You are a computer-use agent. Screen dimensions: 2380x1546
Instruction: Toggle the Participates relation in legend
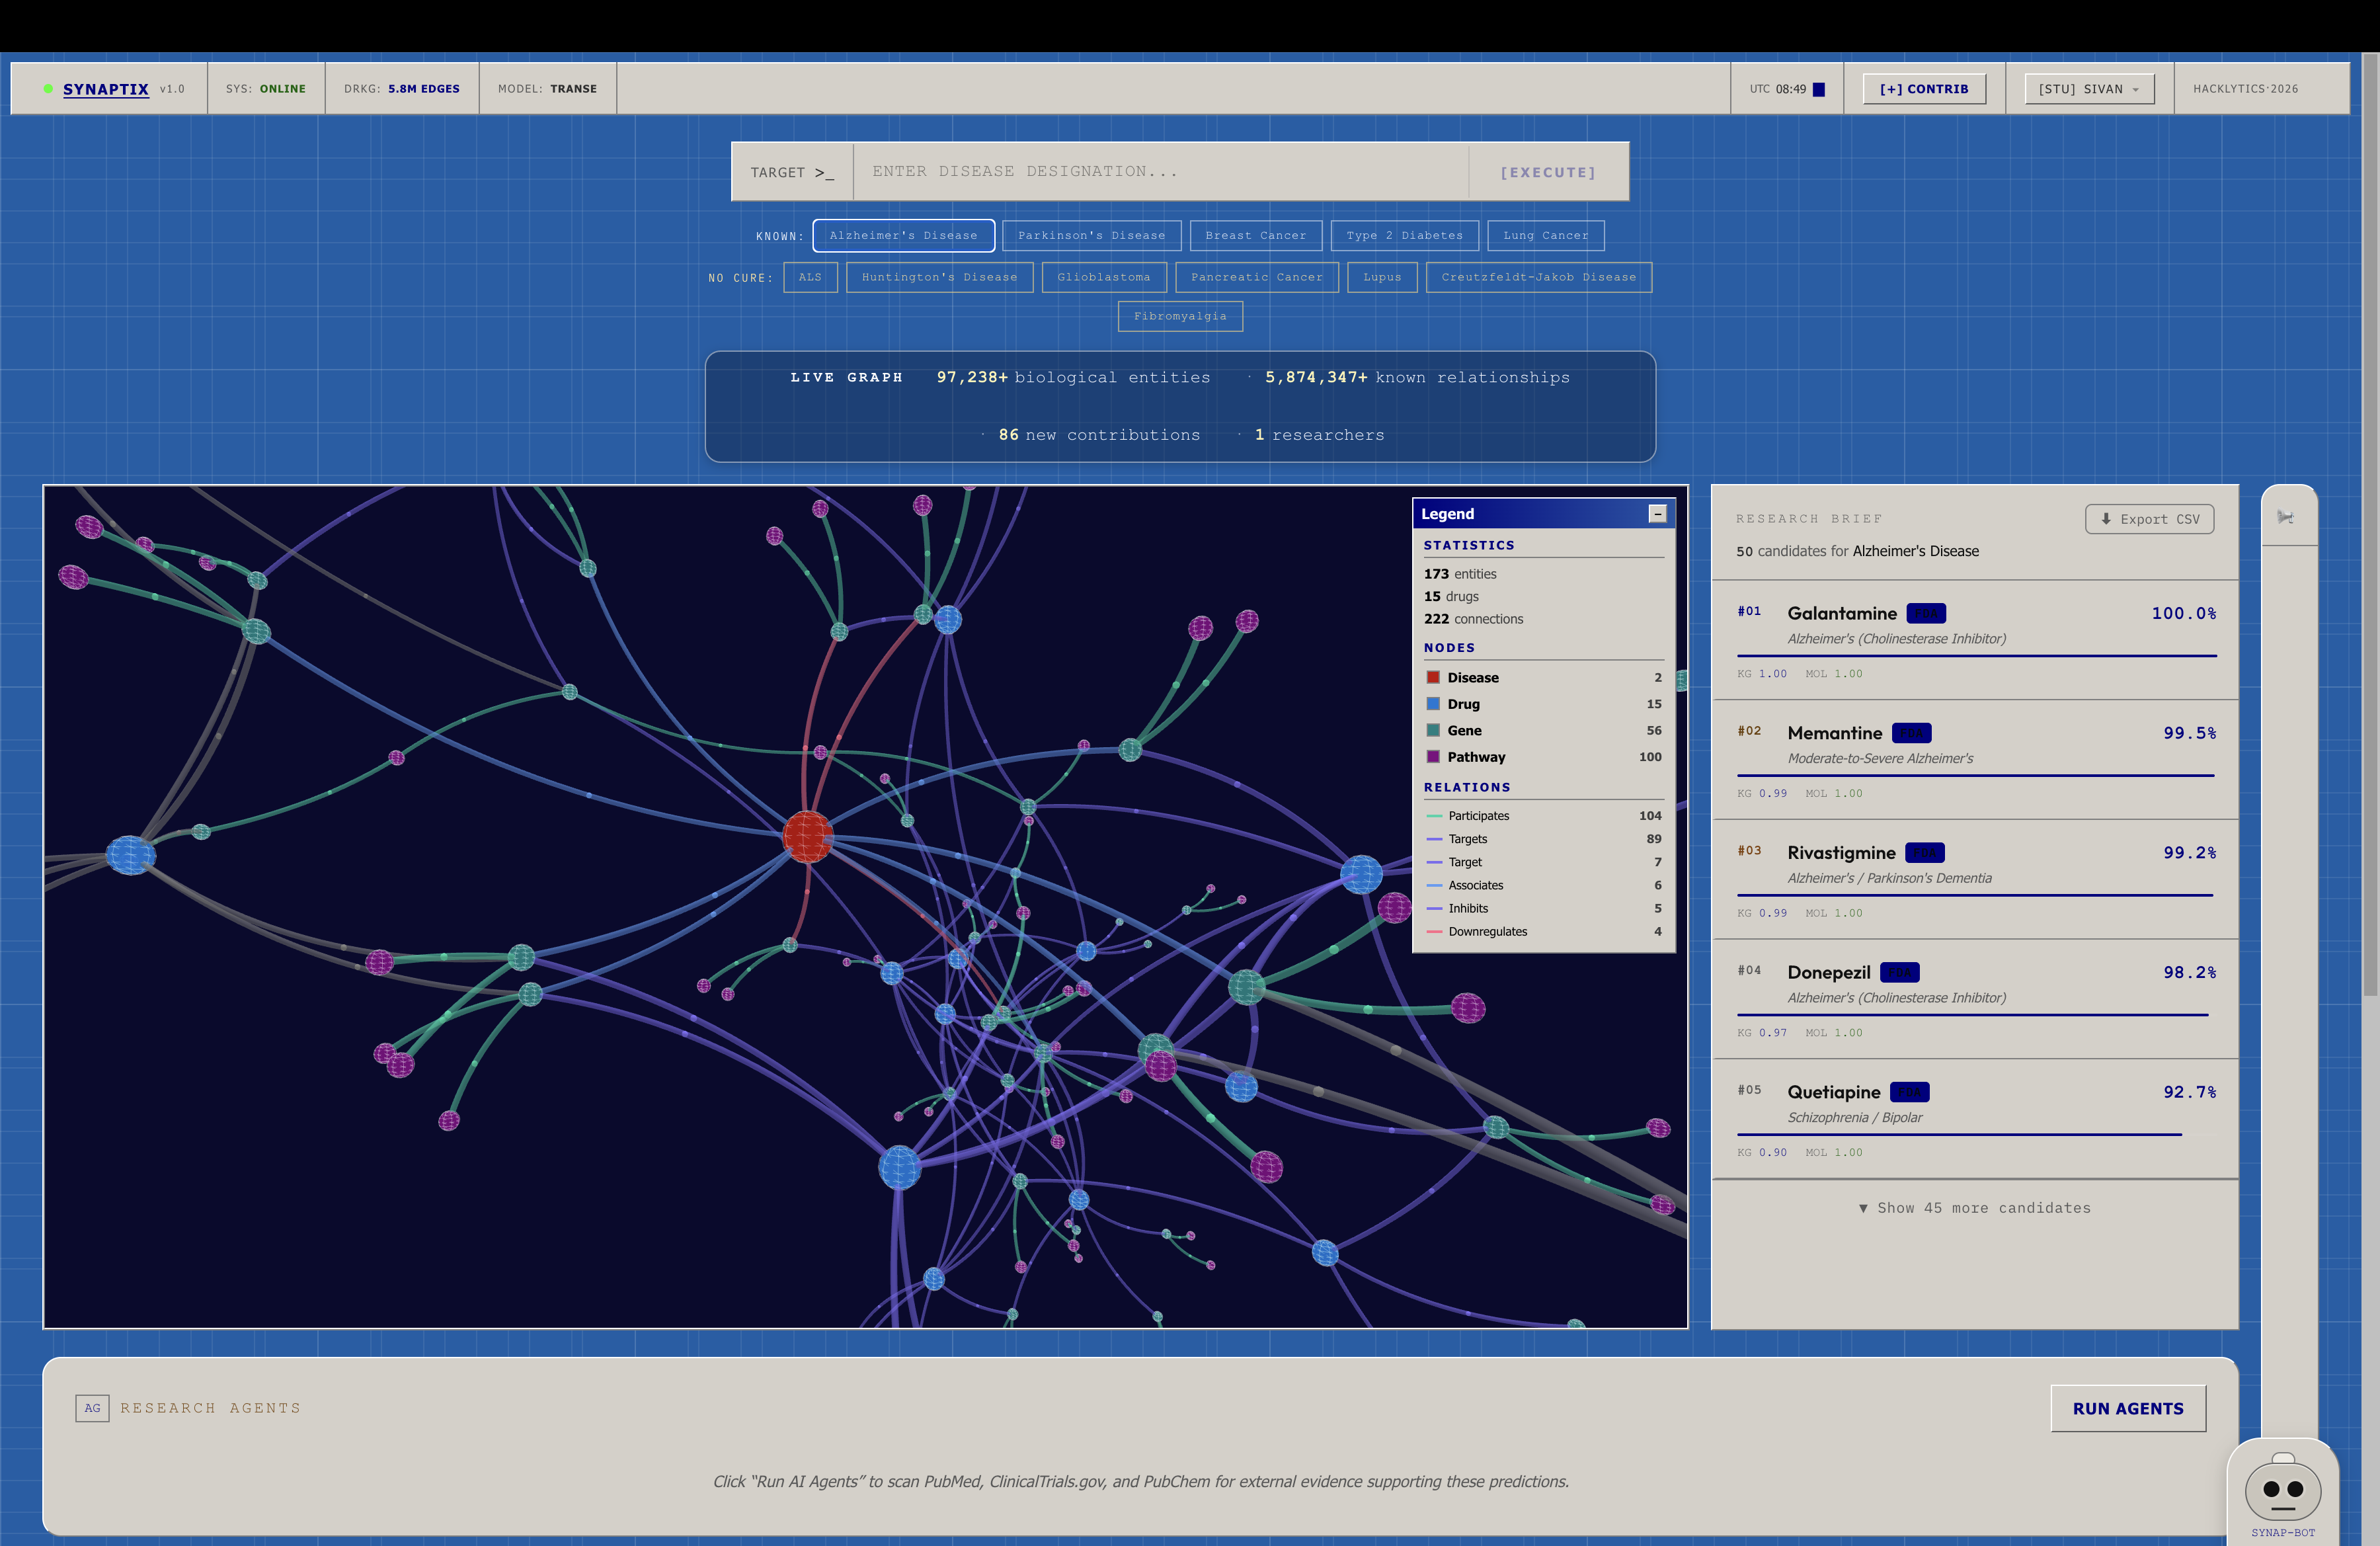pos(1478,816)
